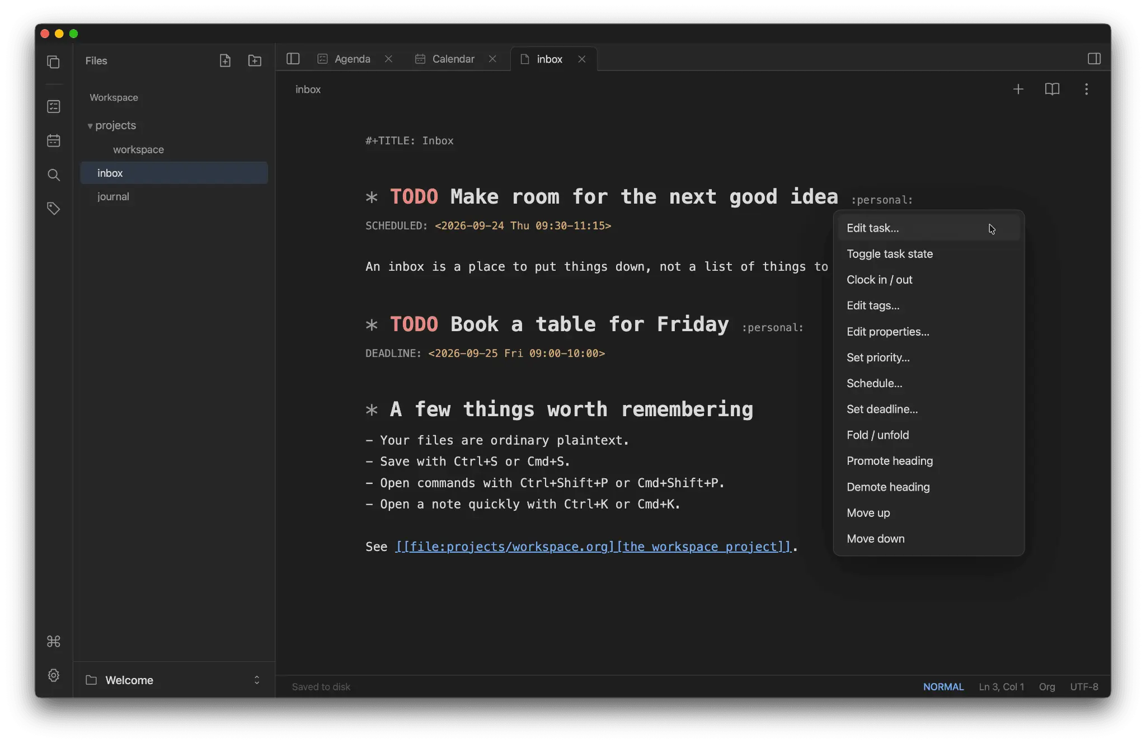
Task: Click the Files panel title
Action: (96, 60)
